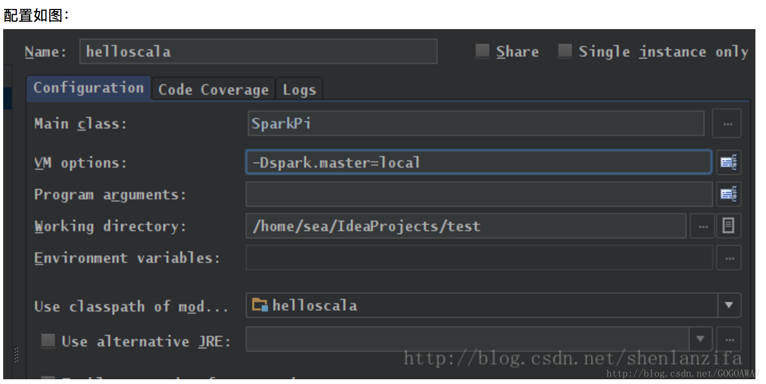Browse for Working directory with ellipsis button

(x=702, y=226)
